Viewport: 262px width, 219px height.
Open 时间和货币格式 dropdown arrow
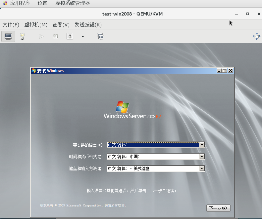point(202,157)
